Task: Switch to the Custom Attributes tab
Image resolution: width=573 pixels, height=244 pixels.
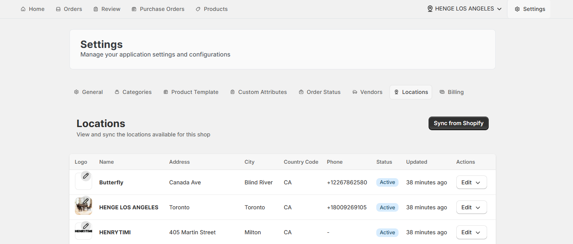Action: 259,92
